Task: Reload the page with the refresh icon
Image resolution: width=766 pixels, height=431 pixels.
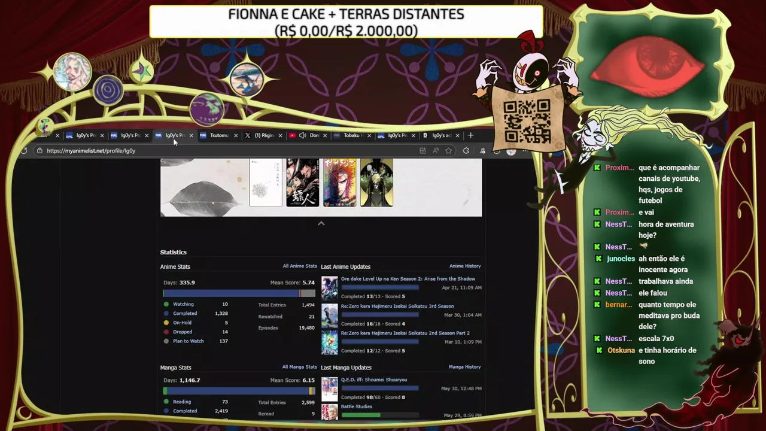Action: 23,151
